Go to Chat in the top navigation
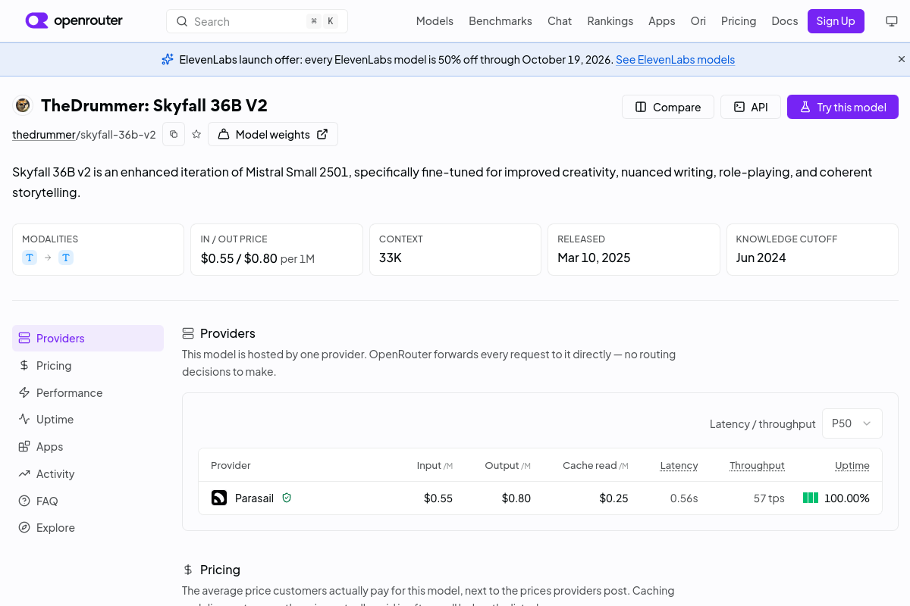The image size is (910, 606). click(x=560, y=21)
